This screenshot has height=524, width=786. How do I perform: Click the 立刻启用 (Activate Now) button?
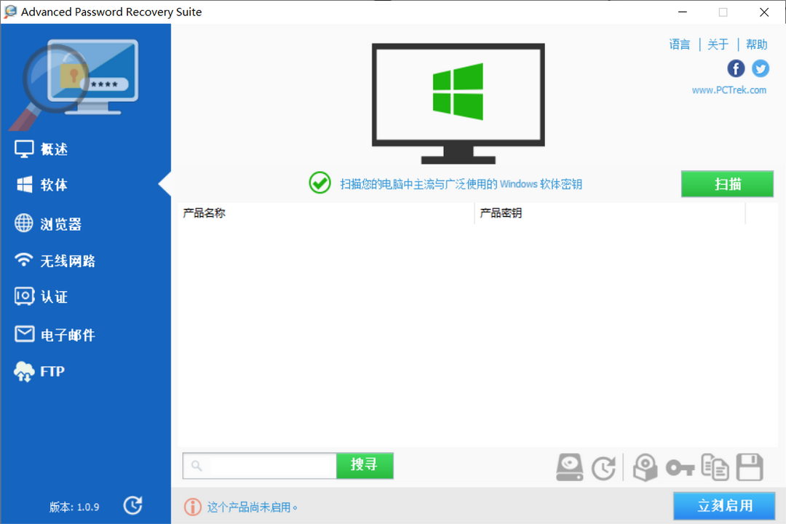(724, 505)
